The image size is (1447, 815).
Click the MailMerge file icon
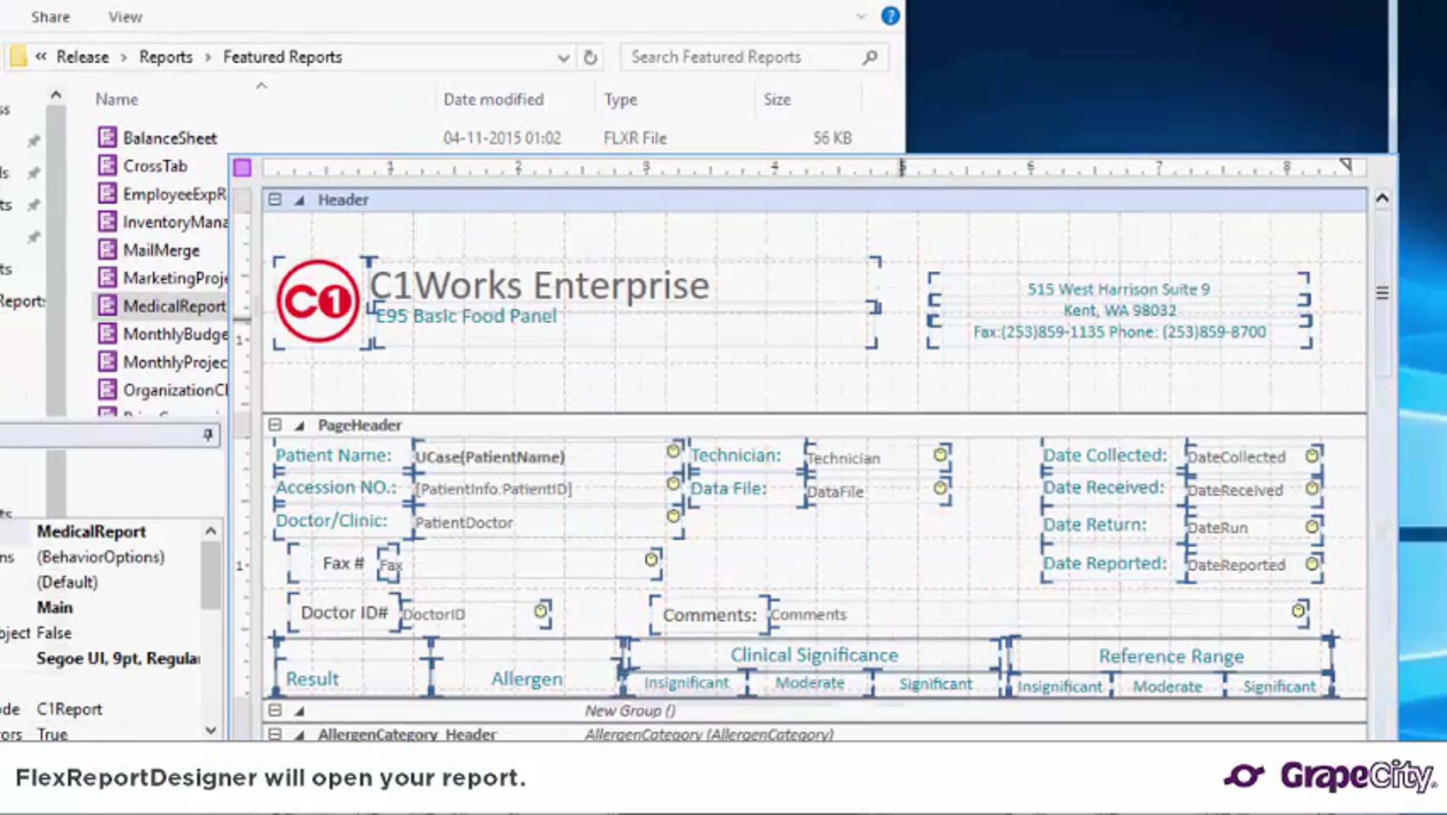[107, 250]
